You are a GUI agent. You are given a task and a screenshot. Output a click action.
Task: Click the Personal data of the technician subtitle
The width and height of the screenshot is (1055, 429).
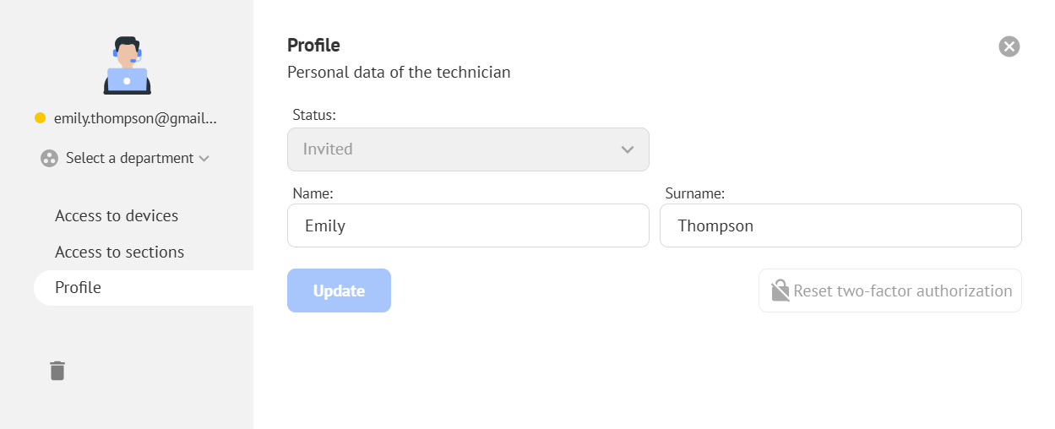(x=399, y=72)
